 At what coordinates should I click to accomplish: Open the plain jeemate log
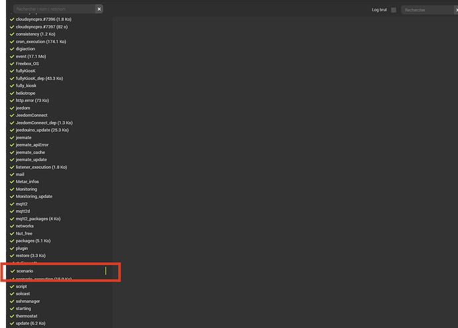click(x=24, y=138)
